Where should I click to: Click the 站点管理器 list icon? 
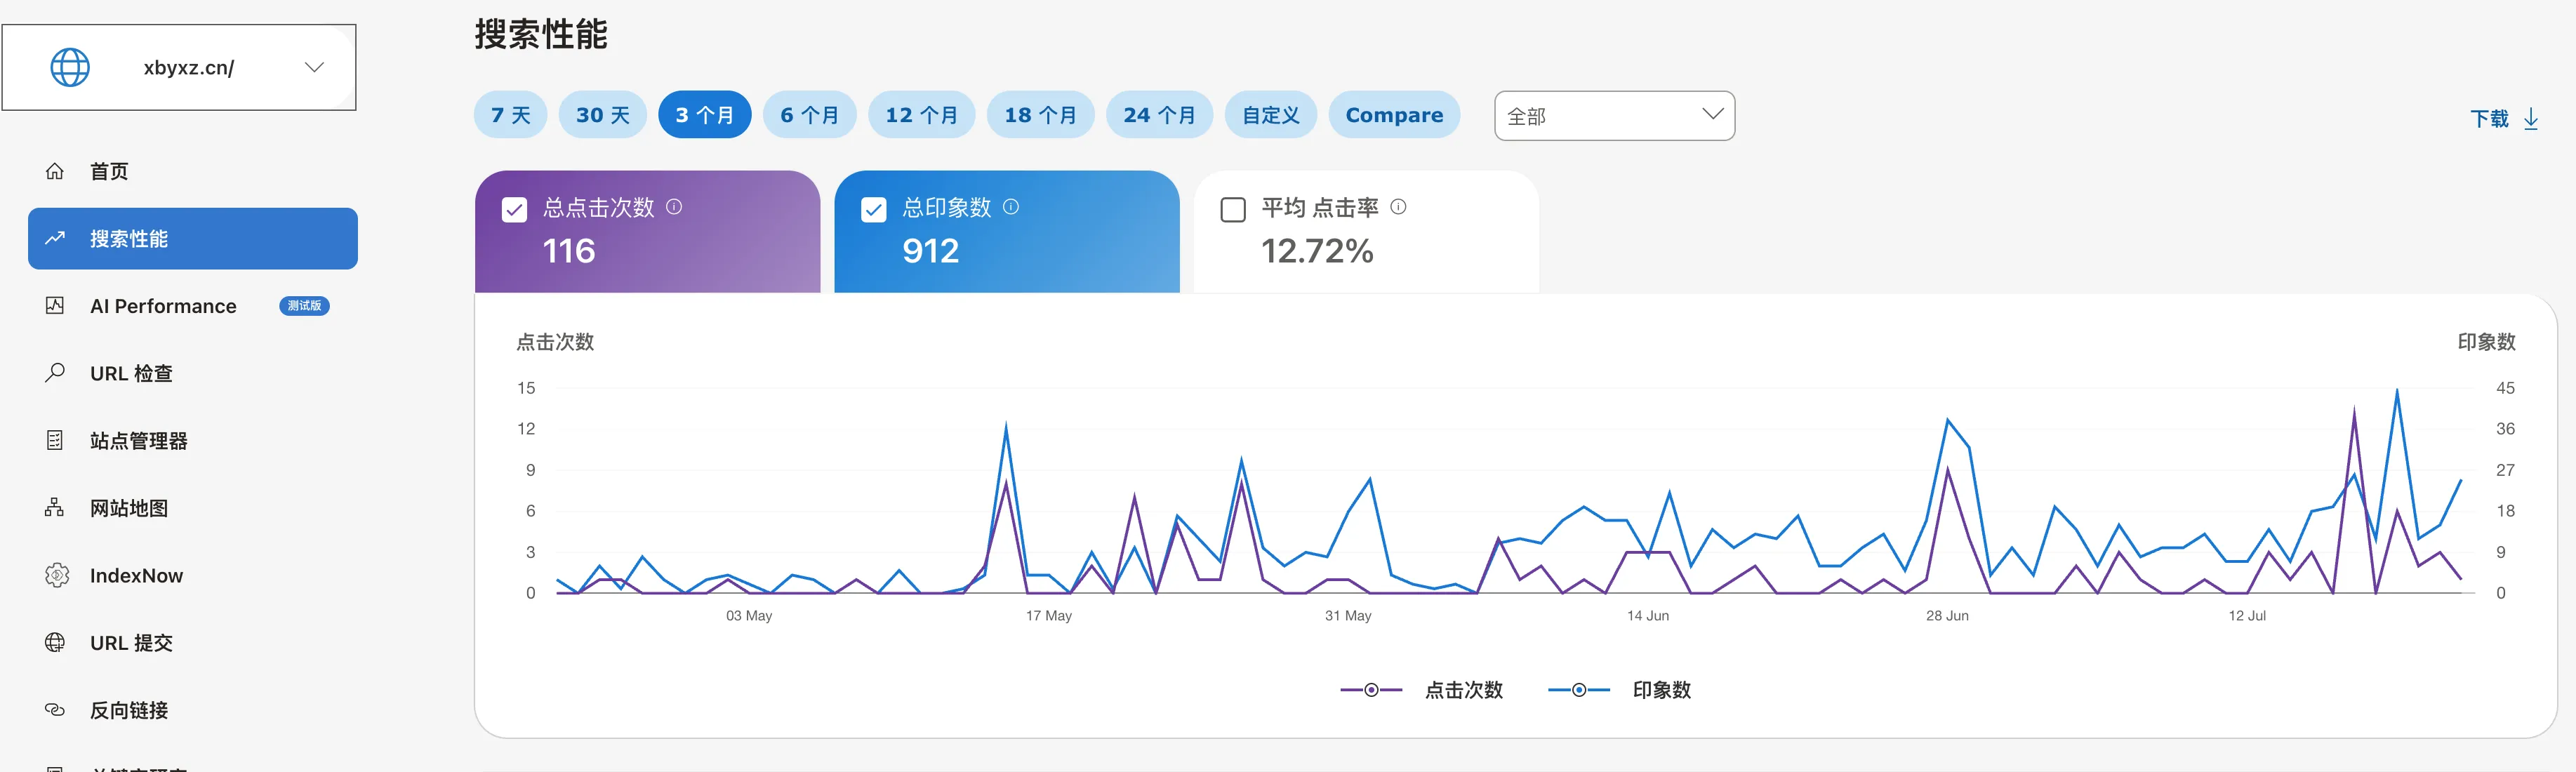pos(55,440)
